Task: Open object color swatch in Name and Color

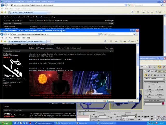Action: [163, 103]
